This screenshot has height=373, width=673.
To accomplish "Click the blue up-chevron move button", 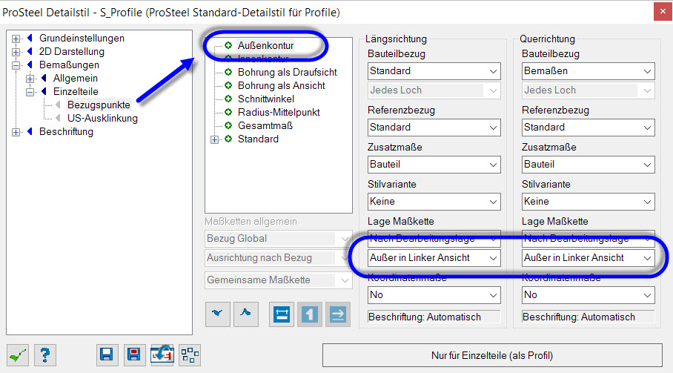I will tap(245, 314).
